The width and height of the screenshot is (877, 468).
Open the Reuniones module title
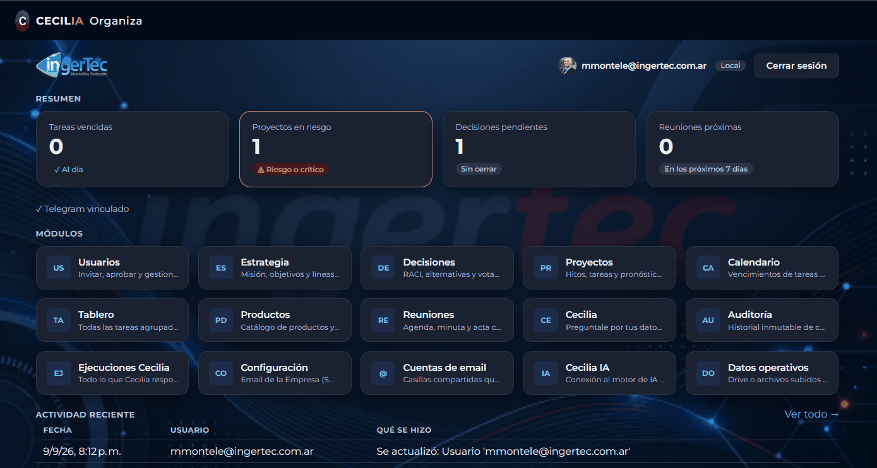[429, 314]
